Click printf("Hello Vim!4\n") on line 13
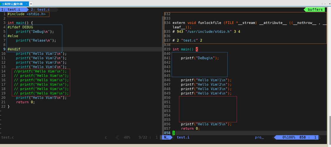Image resolution: width=331 pixels, height=147 pixels. [41, 67]
